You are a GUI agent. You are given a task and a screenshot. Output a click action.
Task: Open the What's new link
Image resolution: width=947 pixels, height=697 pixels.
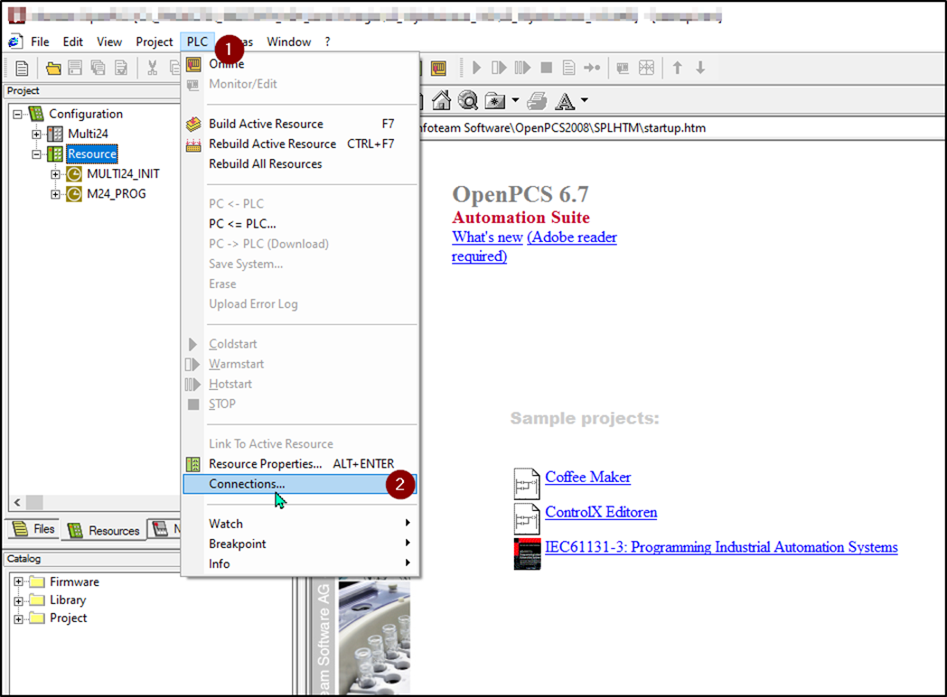487,237
